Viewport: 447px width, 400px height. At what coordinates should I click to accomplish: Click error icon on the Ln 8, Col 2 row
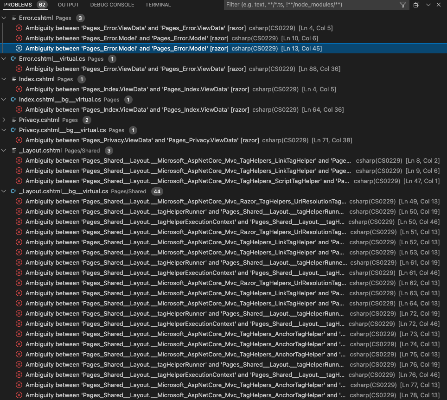19,161
